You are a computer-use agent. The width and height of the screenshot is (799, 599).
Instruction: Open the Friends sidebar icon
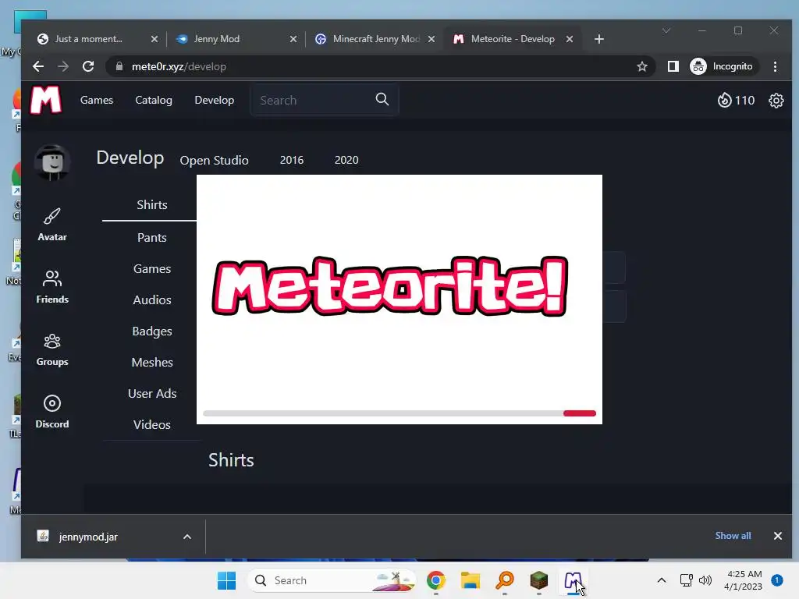coord(52,287)
